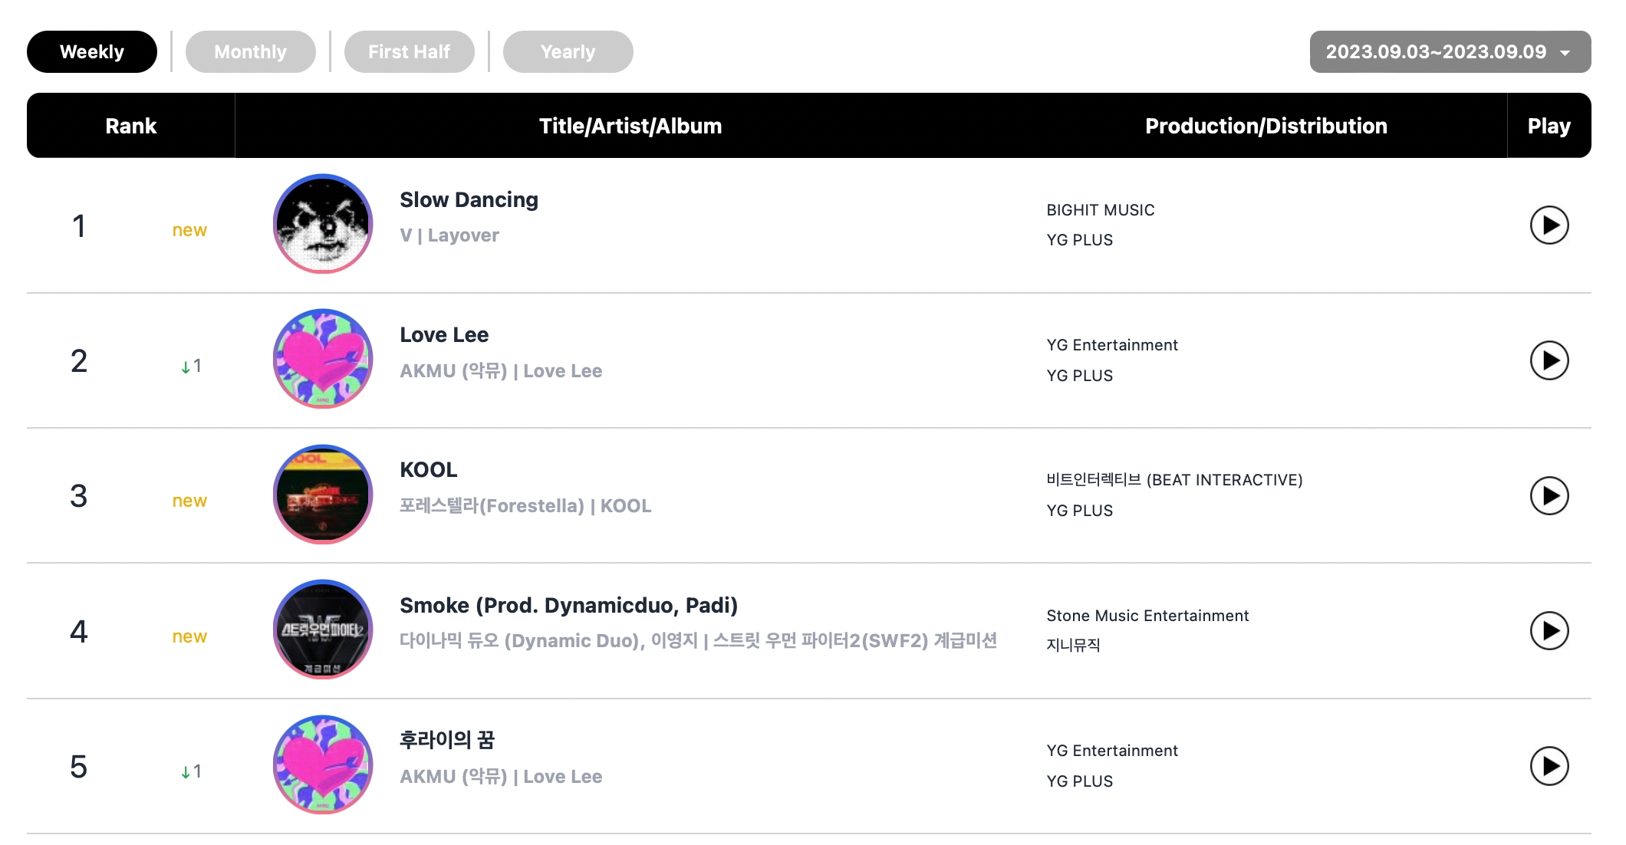Click the V | Layover artist link
The width and height of the screenshot is (1626, 845).
(x=449, y=235)
